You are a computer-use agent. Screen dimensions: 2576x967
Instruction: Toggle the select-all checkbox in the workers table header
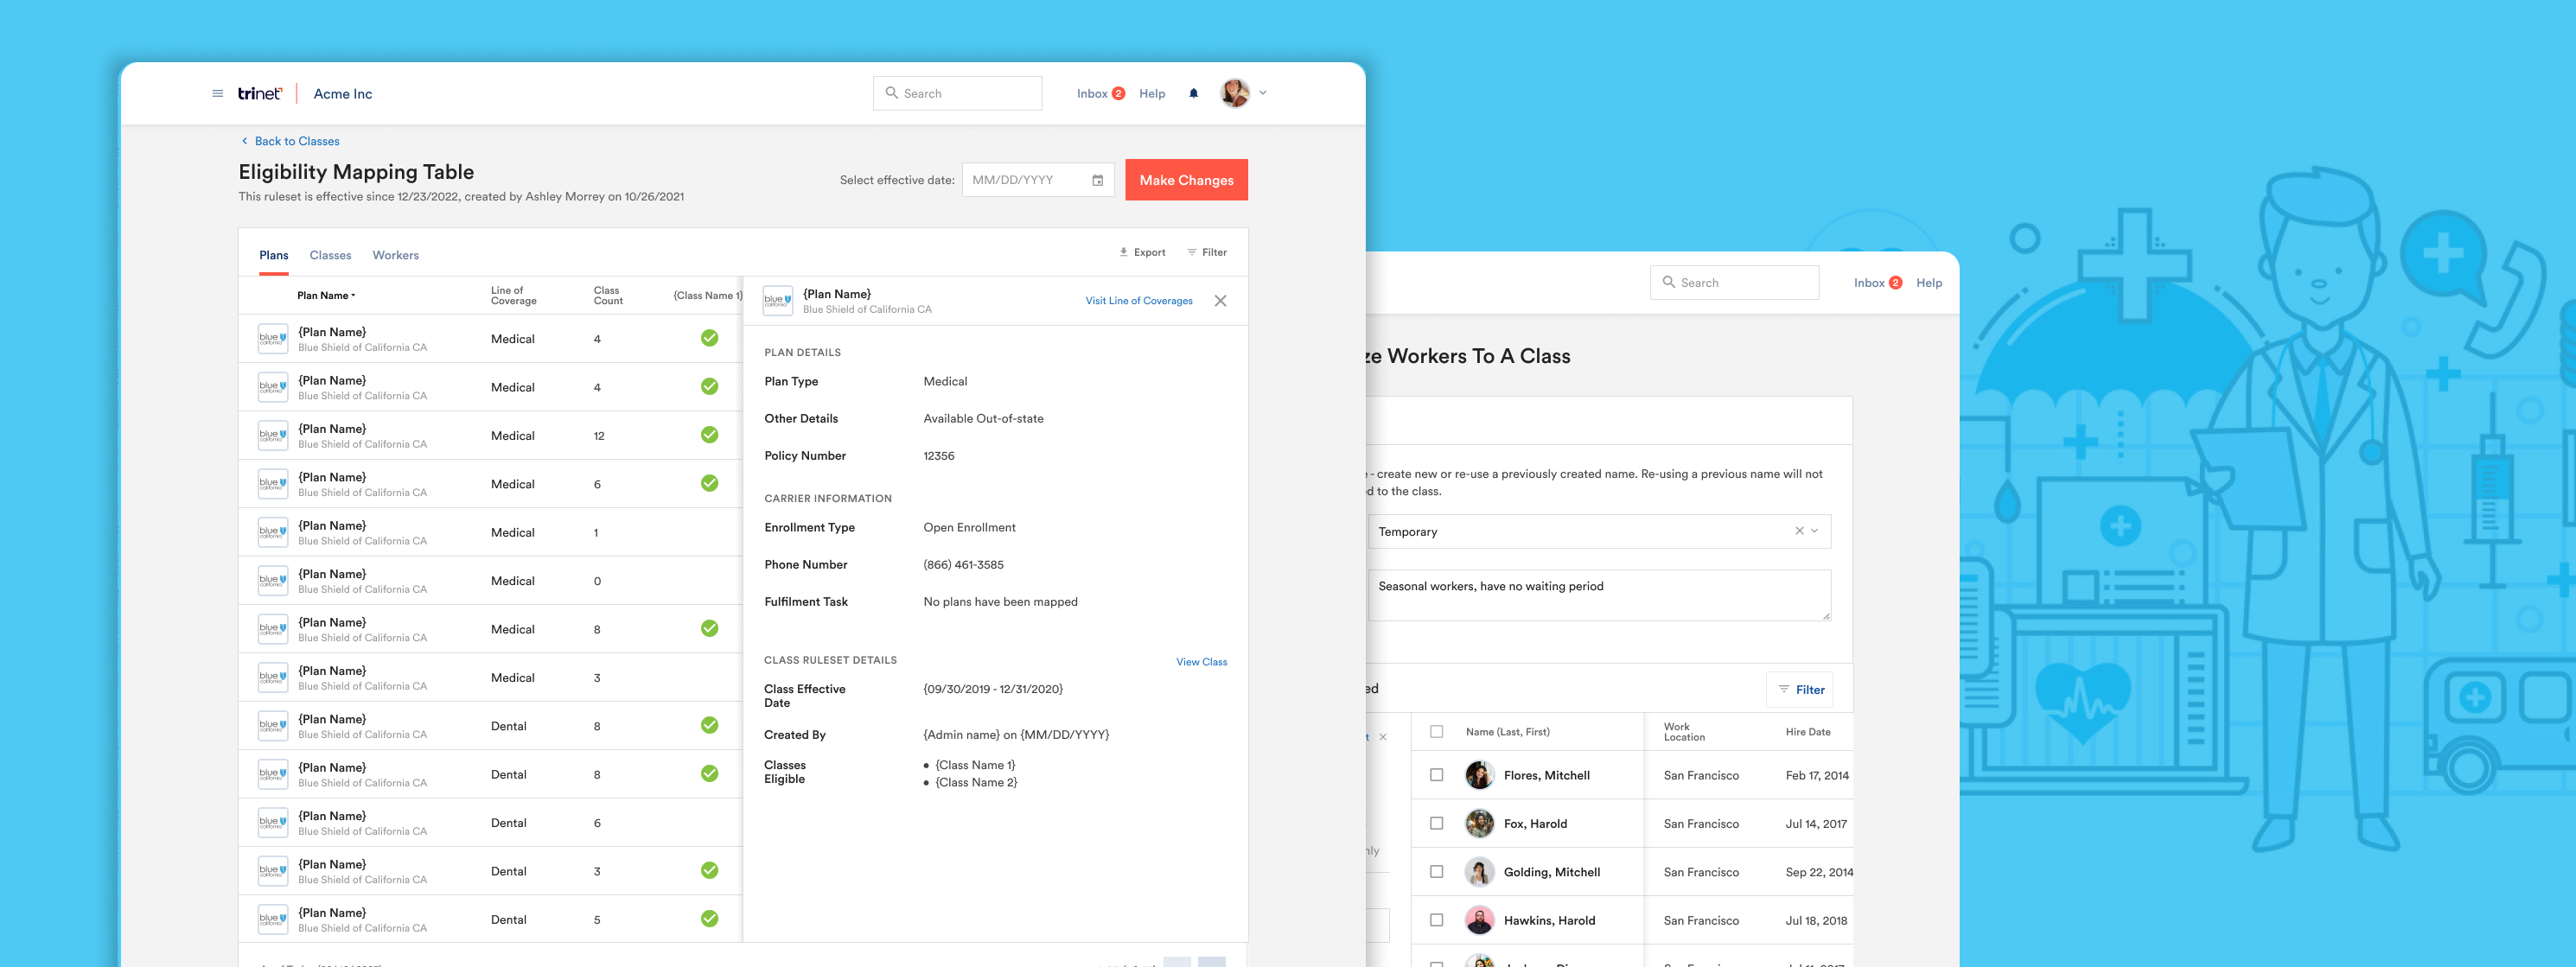1436,732
